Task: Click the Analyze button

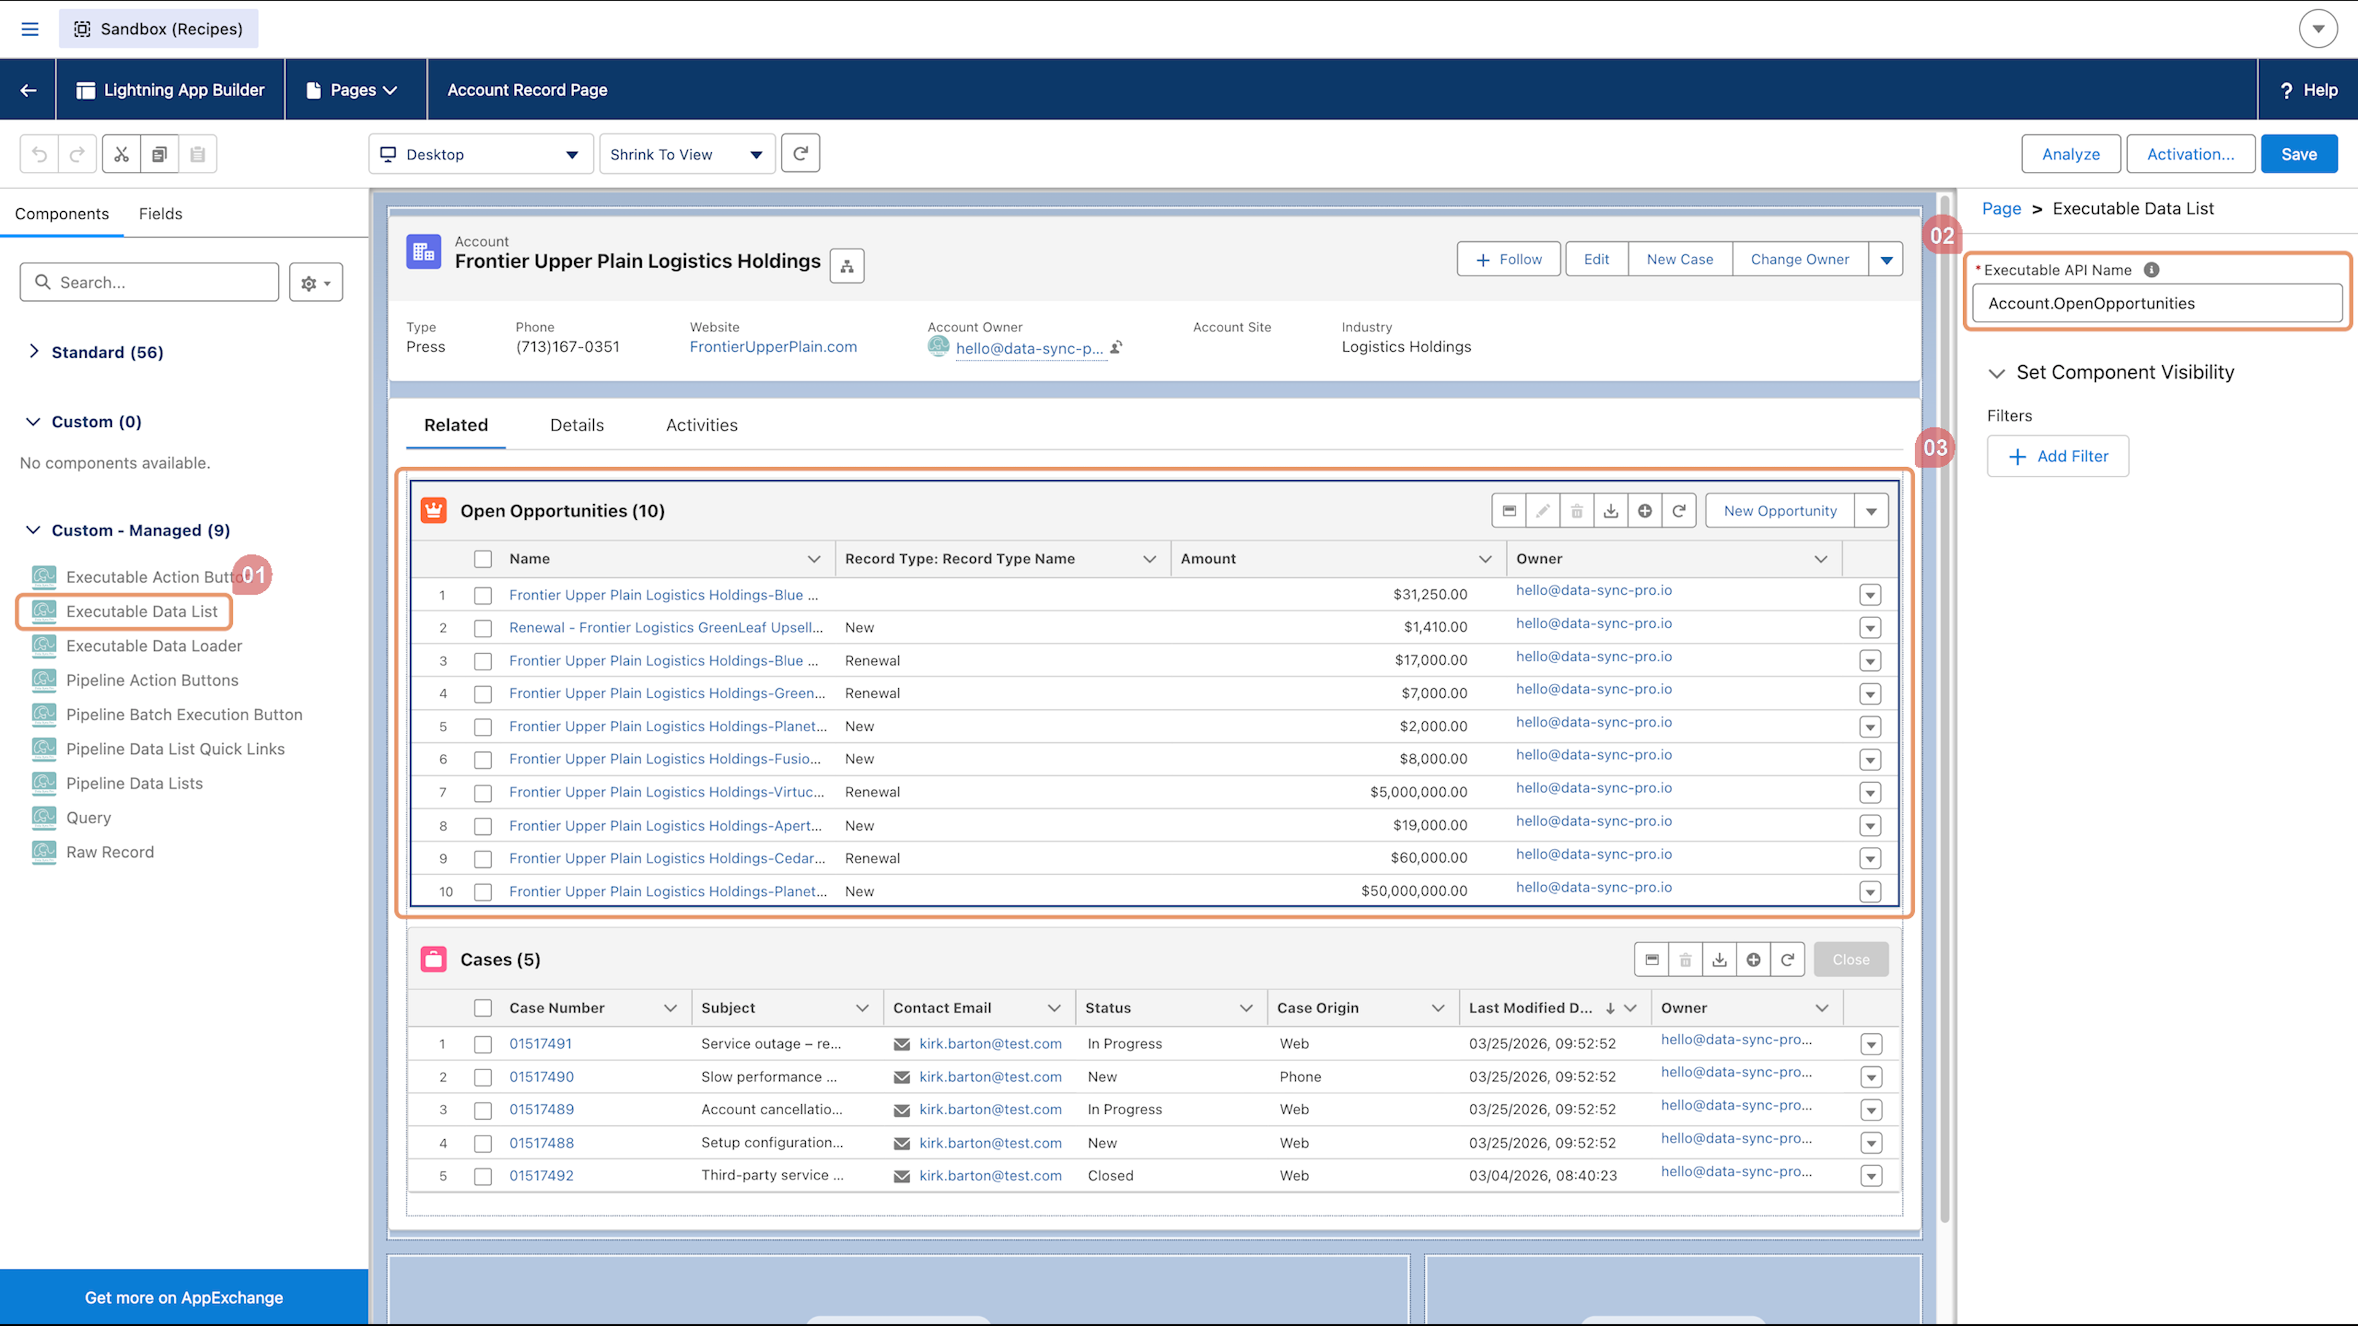Action: [x=2071, y=153]
